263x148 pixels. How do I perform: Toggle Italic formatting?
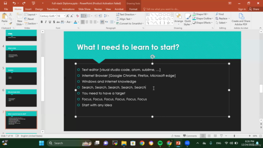46,22
